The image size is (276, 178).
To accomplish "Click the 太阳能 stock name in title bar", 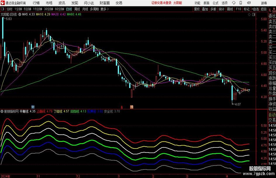I will pos(178,3).
